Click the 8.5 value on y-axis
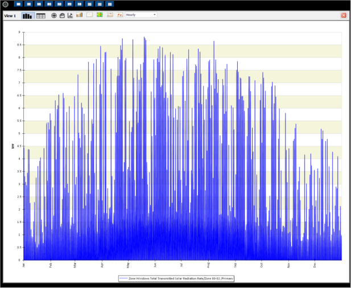The height and width of the screenshot is (288, 351). tap(19, 45)
